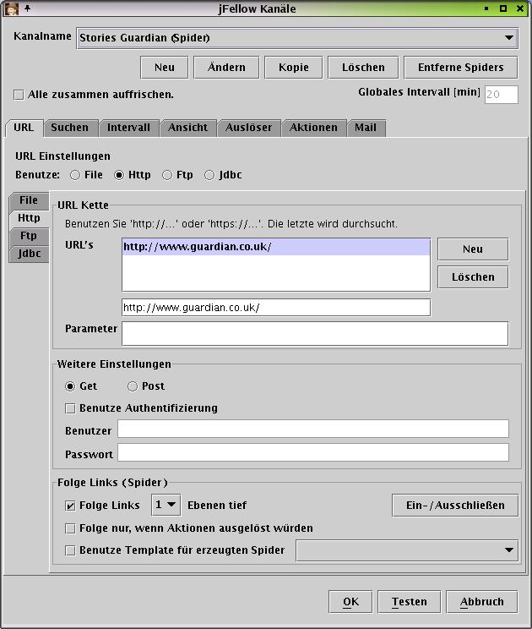
Task: Click the Testen button
Action: (409, 602)
